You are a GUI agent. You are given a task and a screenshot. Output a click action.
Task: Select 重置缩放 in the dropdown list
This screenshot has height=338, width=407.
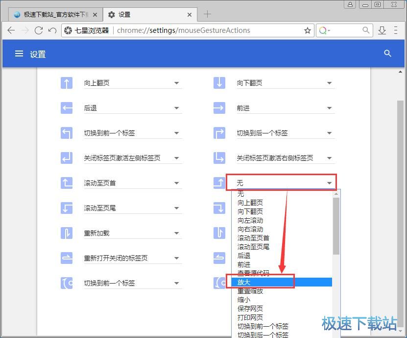click(x=282, y=291)
